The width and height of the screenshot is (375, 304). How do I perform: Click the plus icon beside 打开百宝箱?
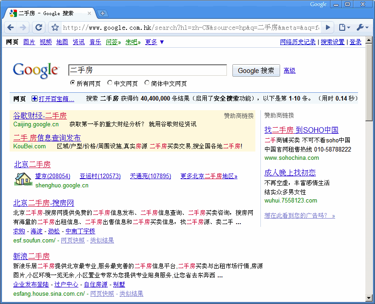(x=34, y=98)
